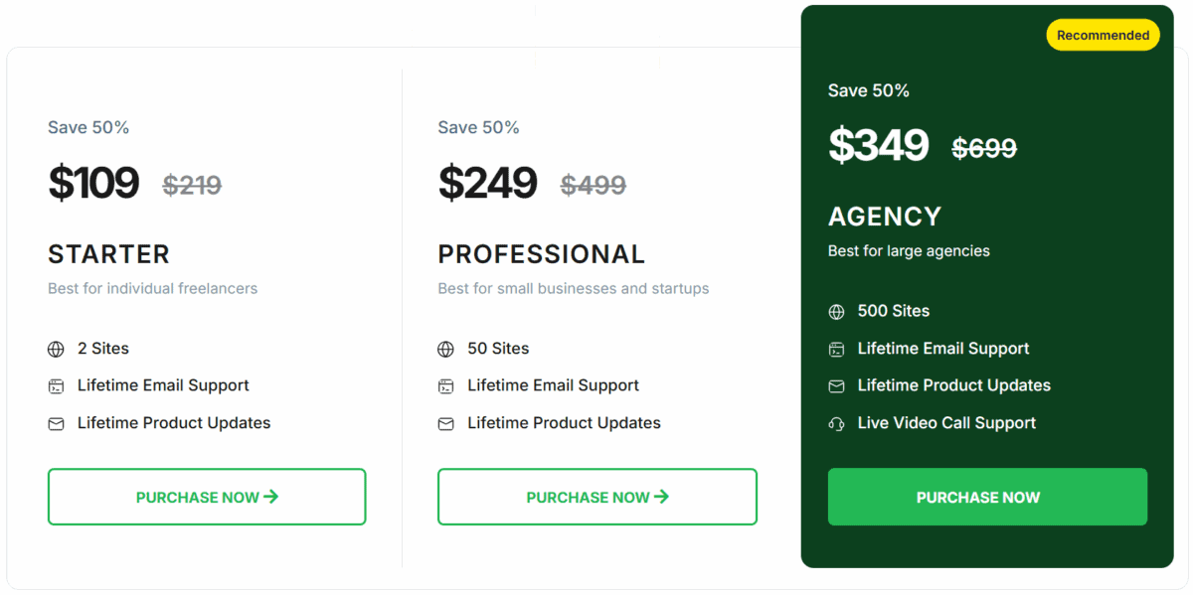
Task: Click the $109 Starter price
Action: click(93, 184)
